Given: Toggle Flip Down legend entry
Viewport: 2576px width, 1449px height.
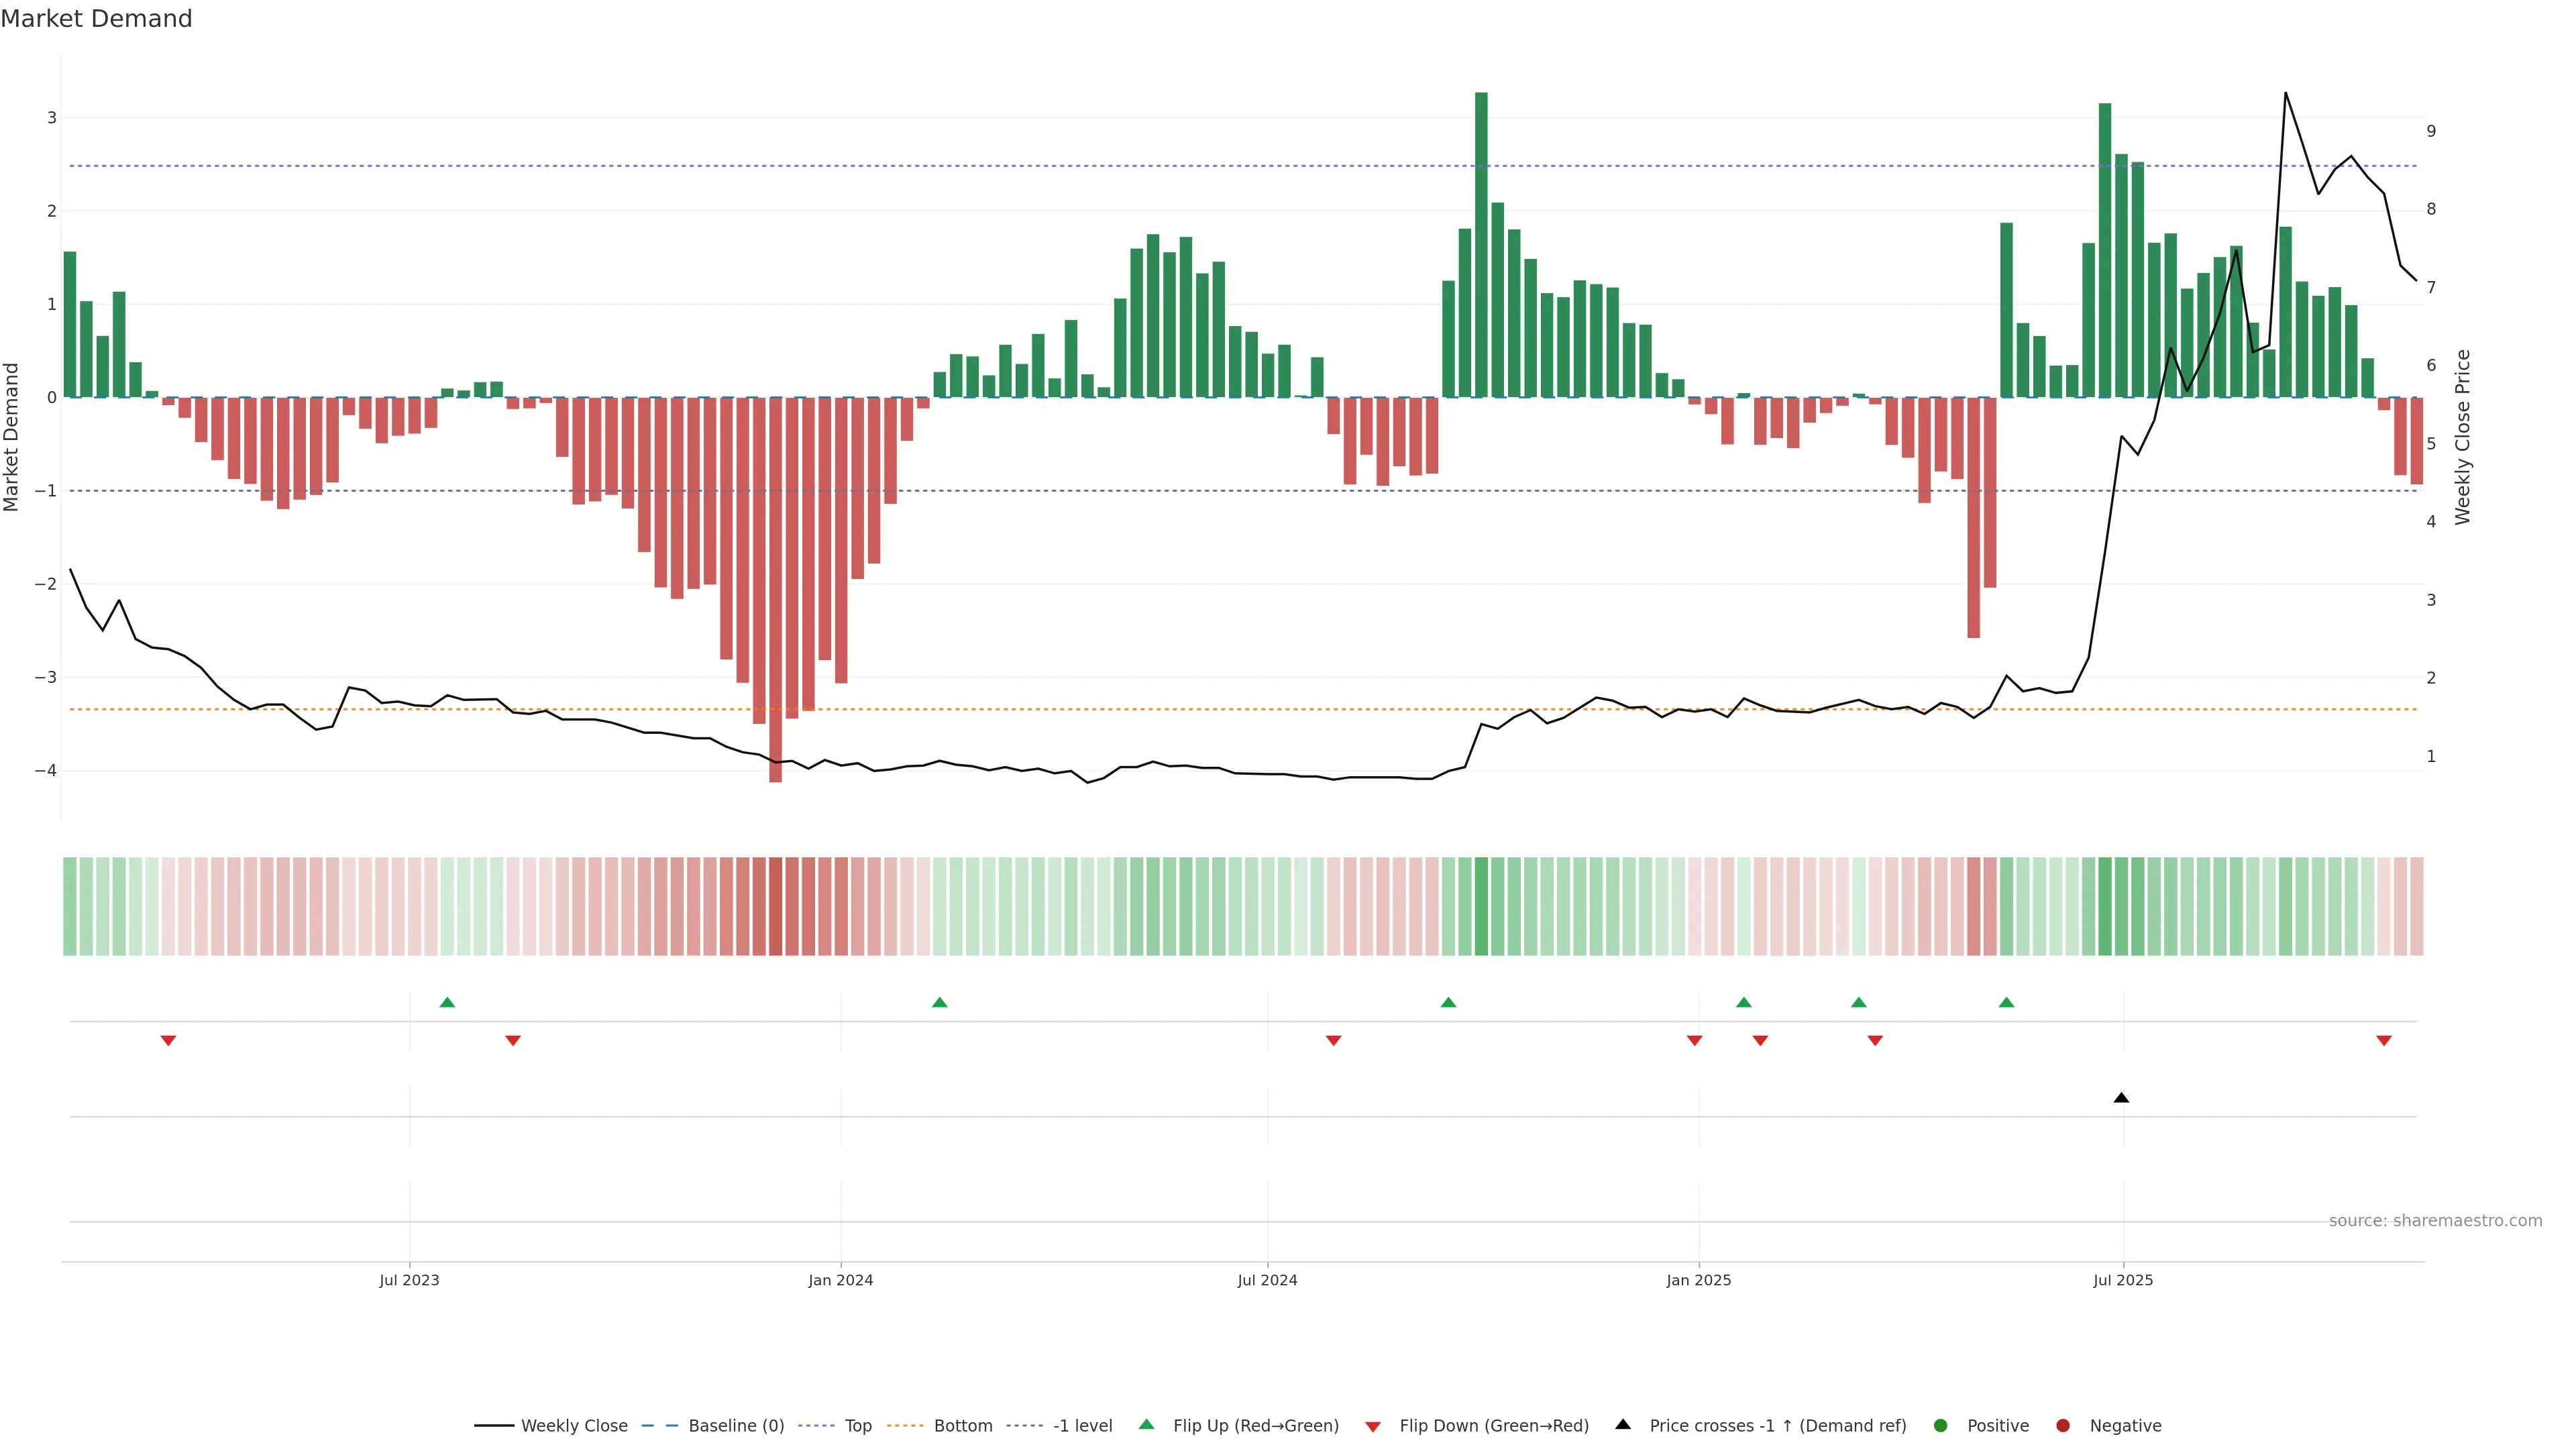Looking at the screenshot, I should (x=1493, y=1426).
